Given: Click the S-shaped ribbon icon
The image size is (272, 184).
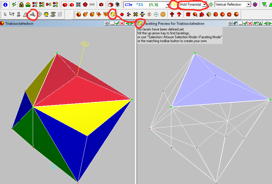Looking at the screenshot, I should coord(53,14).
